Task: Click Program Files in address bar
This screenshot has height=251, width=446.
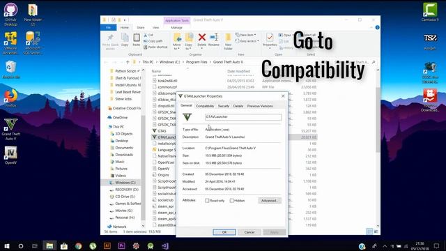Action: coord(197,62)
